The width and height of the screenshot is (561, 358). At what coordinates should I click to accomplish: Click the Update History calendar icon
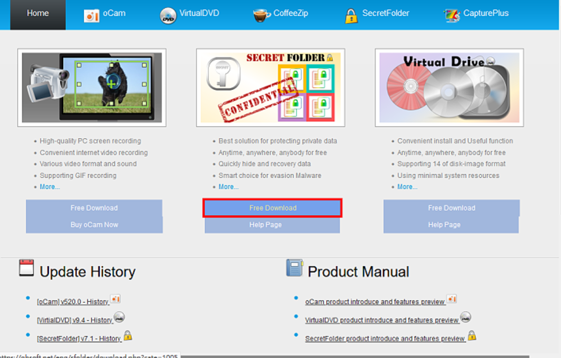(26, 268)
